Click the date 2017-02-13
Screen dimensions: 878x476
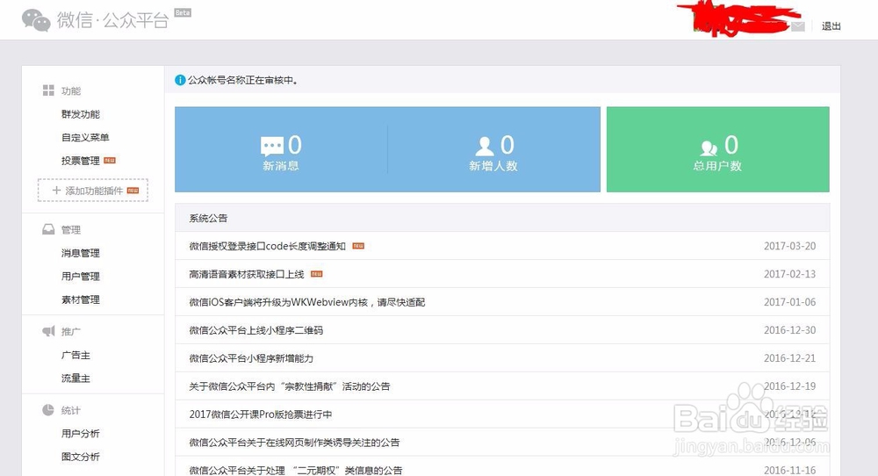tap(789, 274)
